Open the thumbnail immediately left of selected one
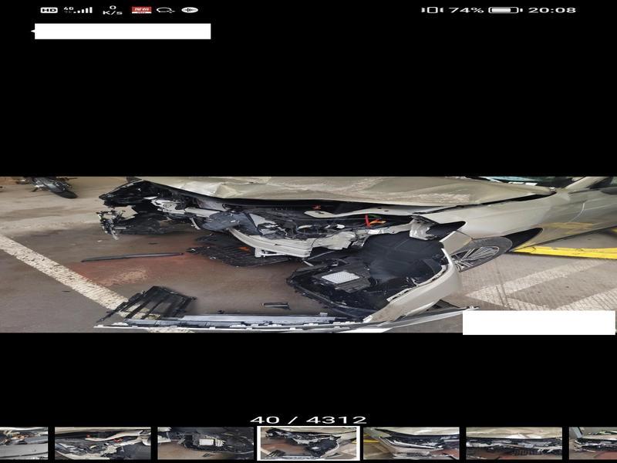Image resolution: width=617 pixels, height=463 pixels. click(x=205, y=444)
